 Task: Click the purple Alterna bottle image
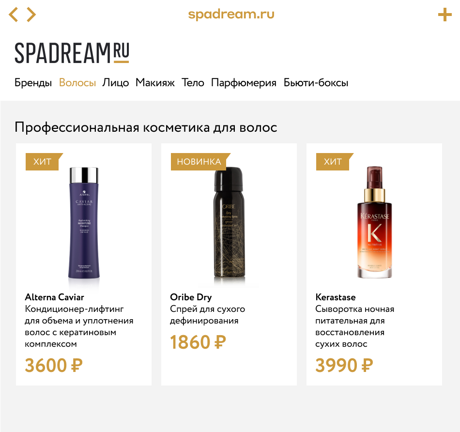pyautogui.click(x=84, y=223)
